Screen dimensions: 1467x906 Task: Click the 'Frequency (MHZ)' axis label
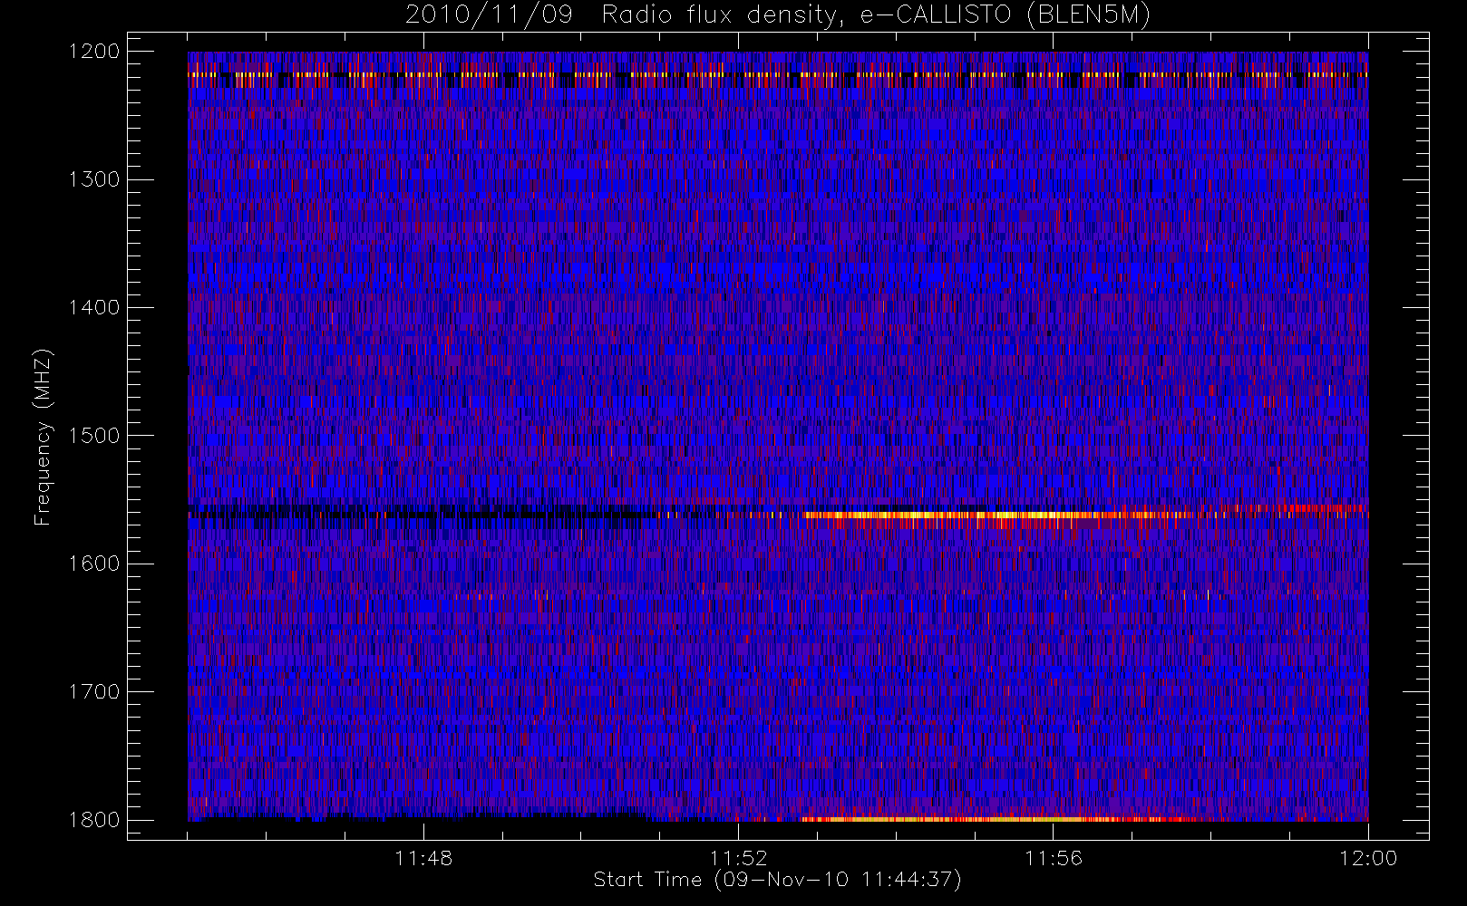tap(43, 437)
